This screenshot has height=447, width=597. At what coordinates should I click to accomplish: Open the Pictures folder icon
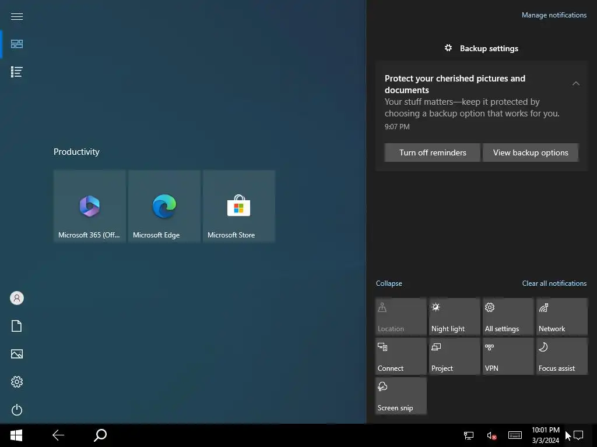17,354
